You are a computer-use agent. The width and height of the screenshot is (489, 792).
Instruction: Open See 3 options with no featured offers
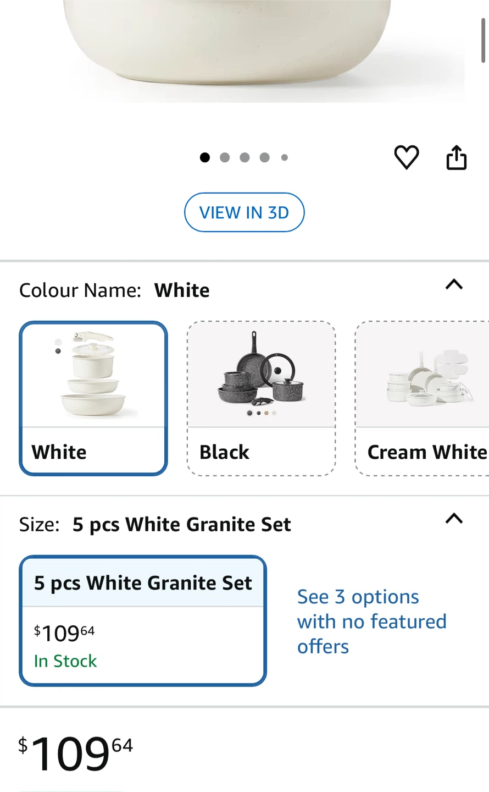tap(372, 621)
